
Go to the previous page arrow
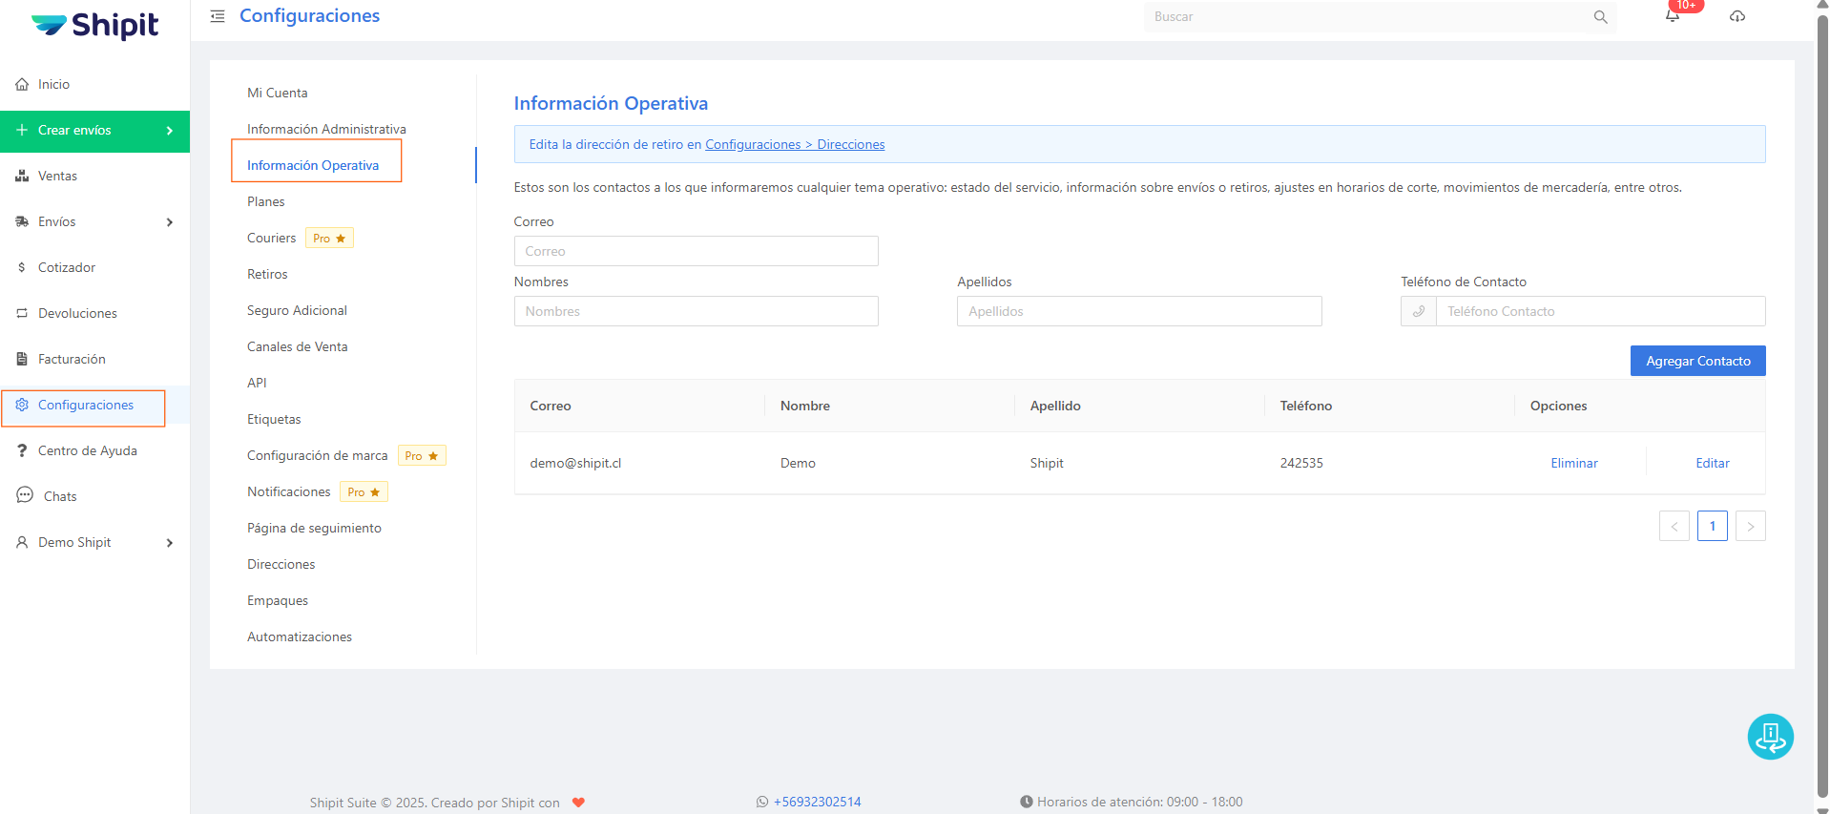tap(1674, 526)
